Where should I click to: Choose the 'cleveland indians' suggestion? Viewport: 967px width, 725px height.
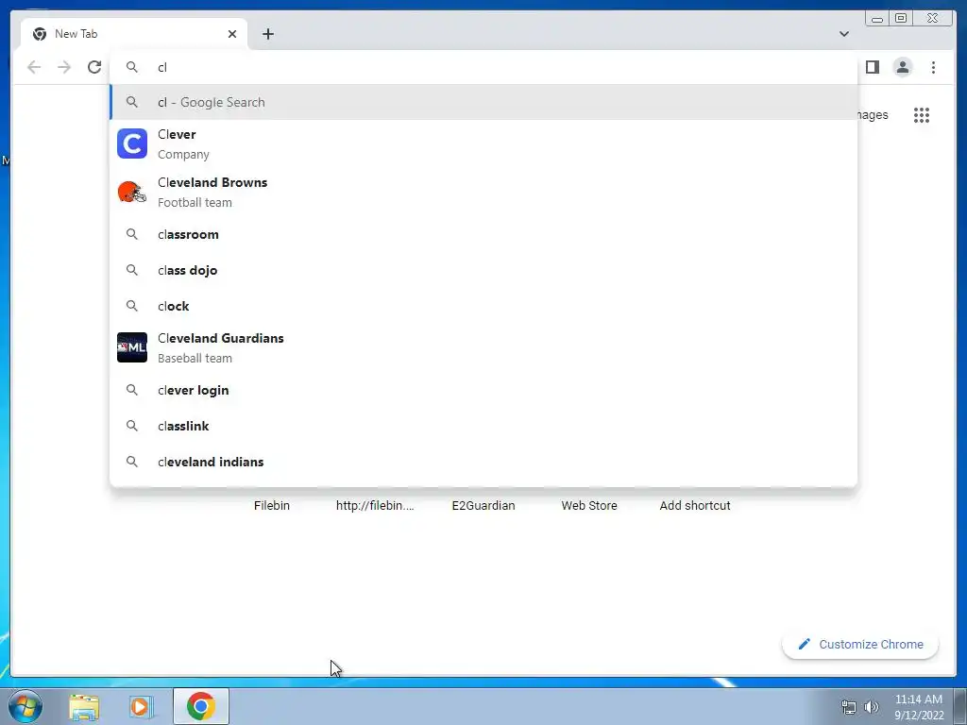point(483,462)
